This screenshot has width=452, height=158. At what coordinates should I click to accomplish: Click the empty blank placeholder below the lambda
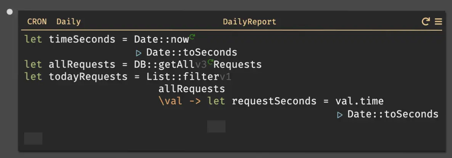click(x=216, y=126)
